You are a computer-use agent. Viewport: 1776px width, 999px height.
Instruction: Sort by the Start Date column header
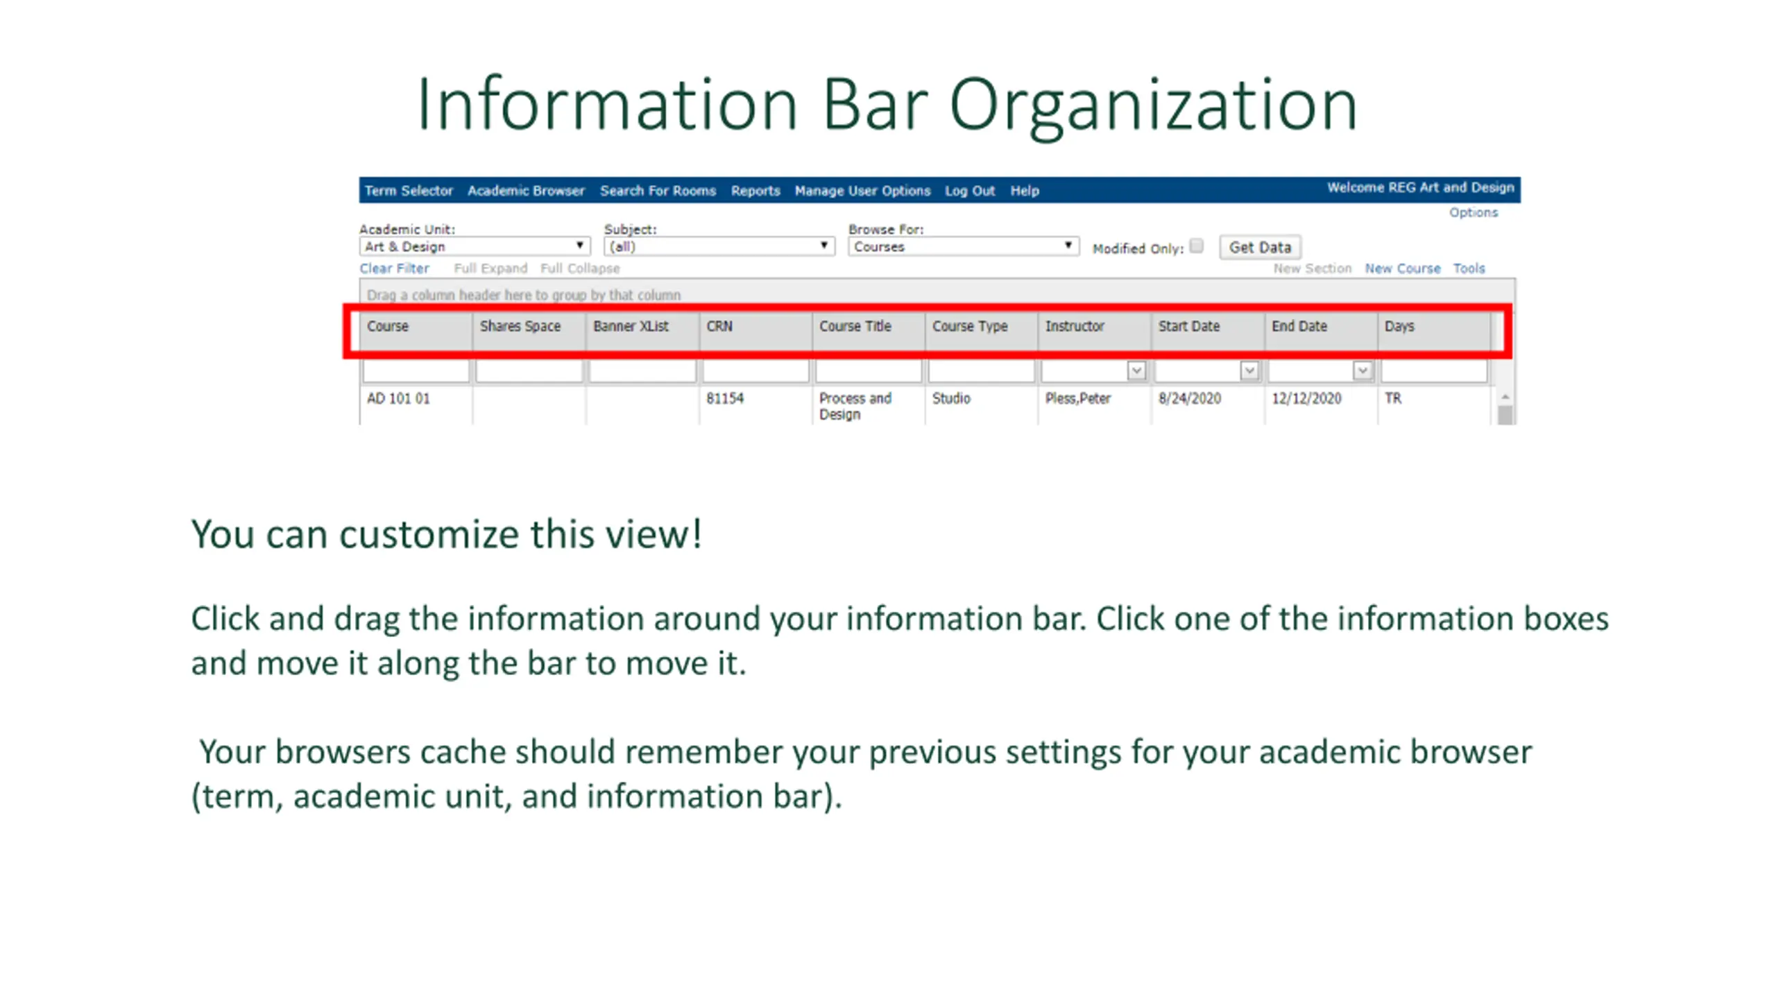point(1208,331)
